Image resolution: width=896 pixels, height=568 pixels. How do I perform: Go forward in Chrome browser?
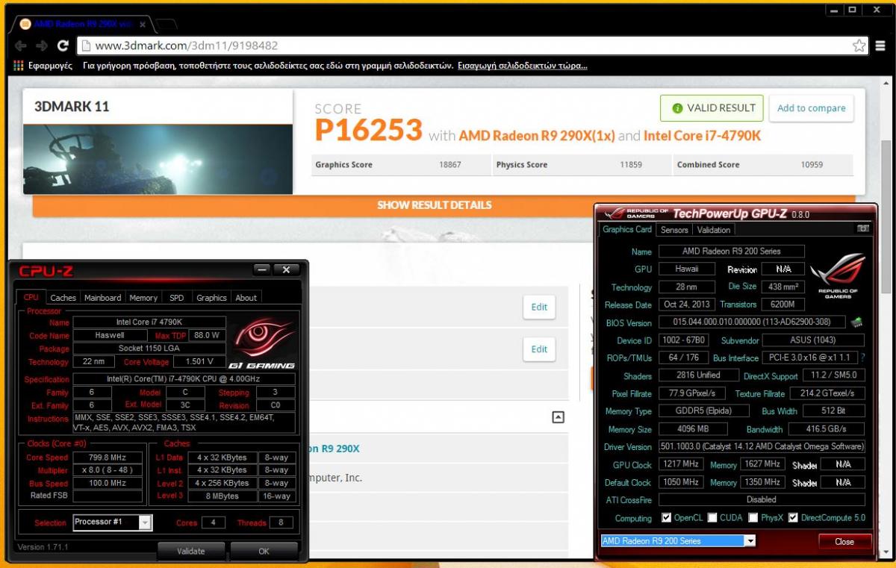(42, 46)
